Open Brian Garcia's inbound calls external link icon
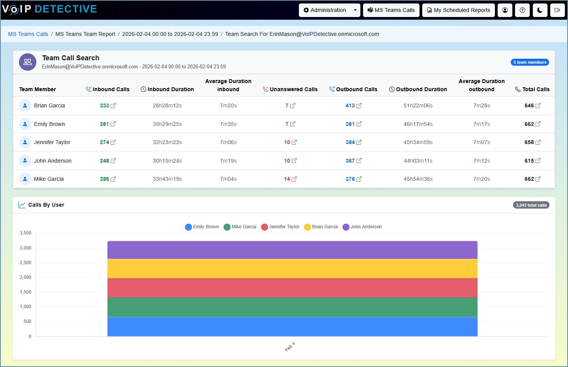 click(x=113, y=106)
